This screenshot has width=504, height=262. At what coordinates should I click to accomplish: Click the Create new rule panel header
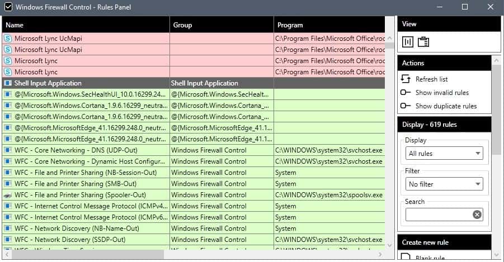click(x=444, y=242)
